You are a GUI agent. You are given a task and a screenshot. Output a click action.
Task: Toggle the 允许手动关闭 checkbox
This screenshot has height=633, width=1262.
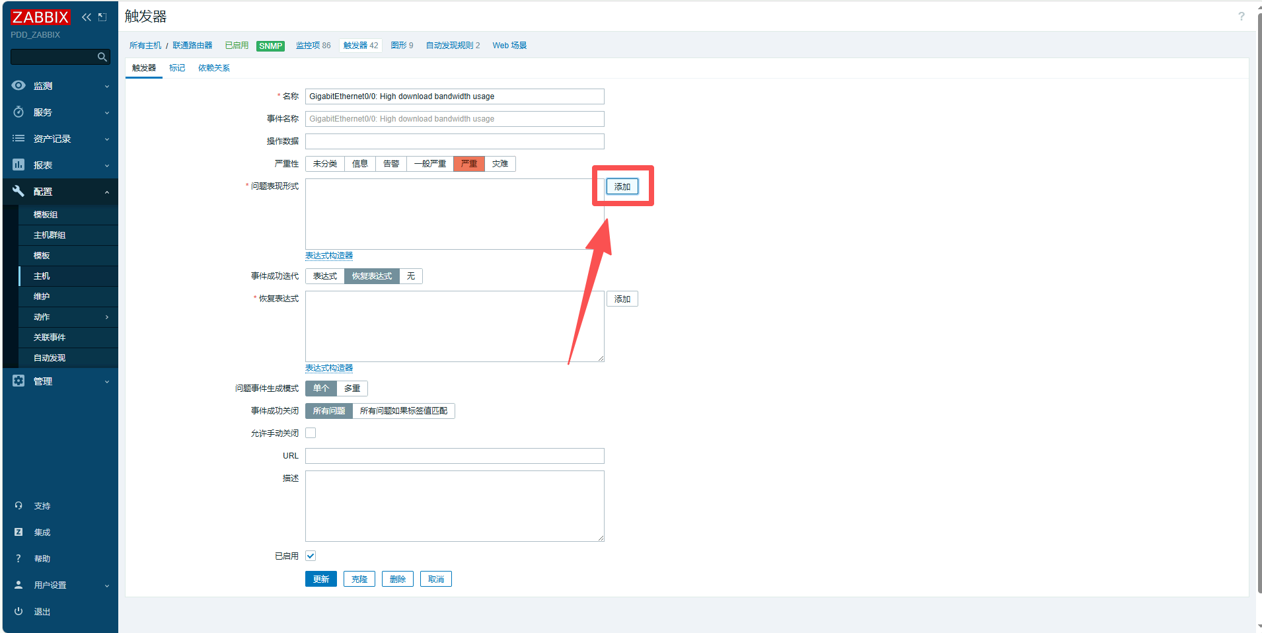[x=311, y=433]
